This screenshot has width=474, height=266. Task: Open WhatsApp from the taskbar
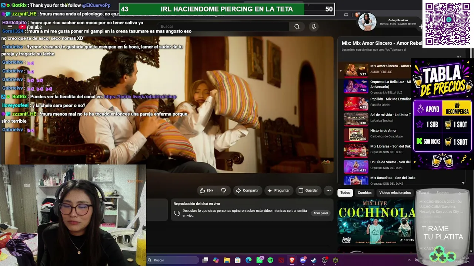[260, 260]
